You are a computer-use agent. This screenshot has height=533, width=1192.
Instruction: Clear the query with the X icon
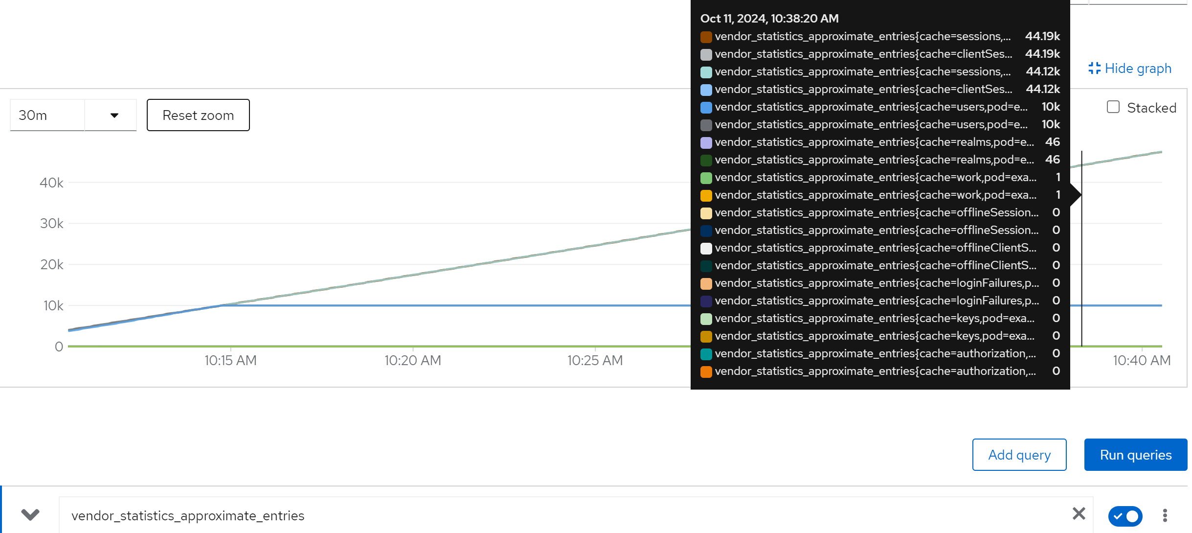coord(1079,513)
